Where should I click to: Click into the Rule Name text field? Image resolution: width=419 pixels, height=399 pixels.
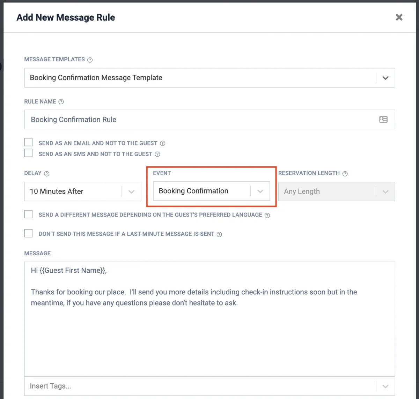click(199, 120)
